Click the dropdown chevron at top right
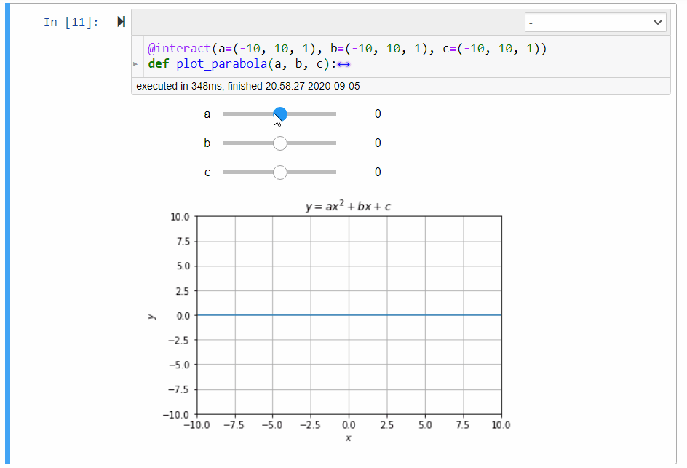 [x=658, y=22]
